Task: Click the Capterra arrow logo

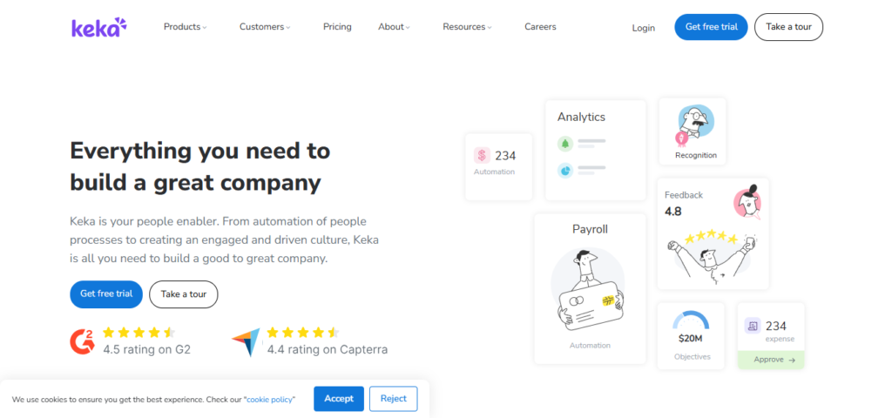Action: click(x=246, y=342)
